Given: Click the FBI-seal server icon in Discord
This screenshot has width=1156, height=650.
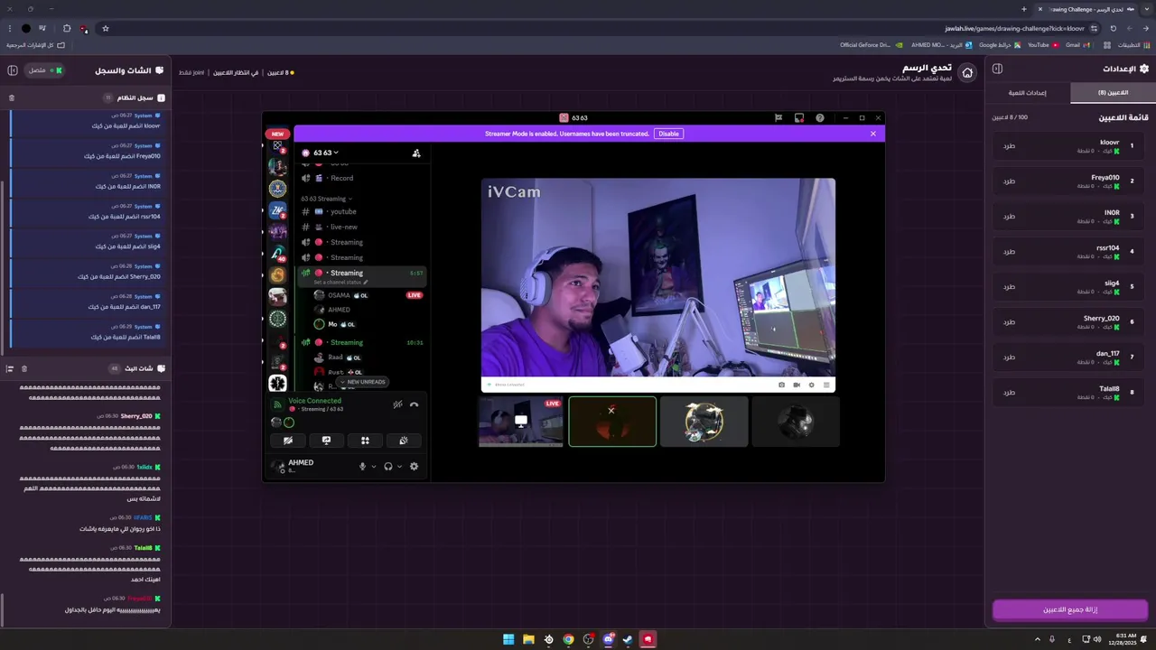Looking at the screenshot, I should pyautogui.click(x=277, y=189).
